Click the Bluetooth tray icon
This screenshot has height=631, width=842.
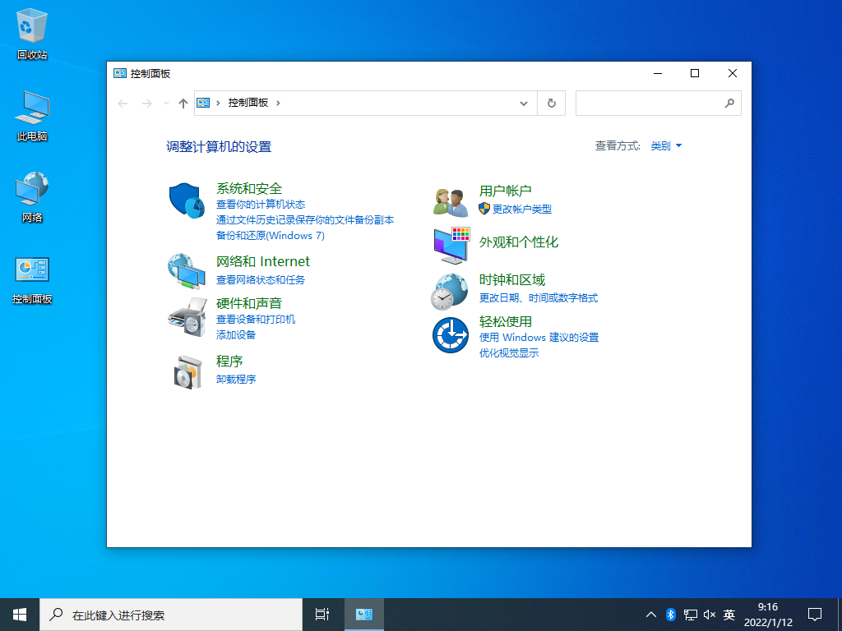coord(670,614)
